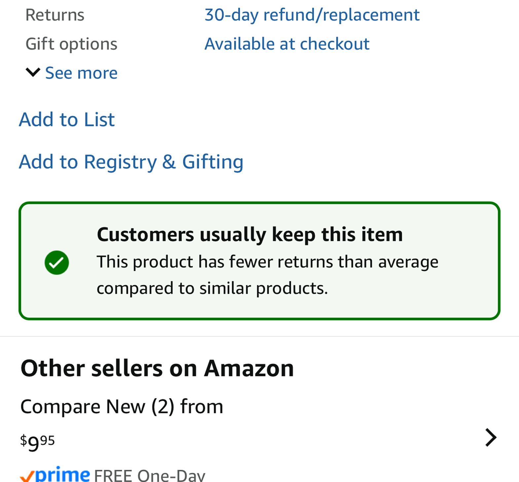Open the 30-day refund/replacement link
The width and height of the screenshot is (519, 482).
click(312, 15)
